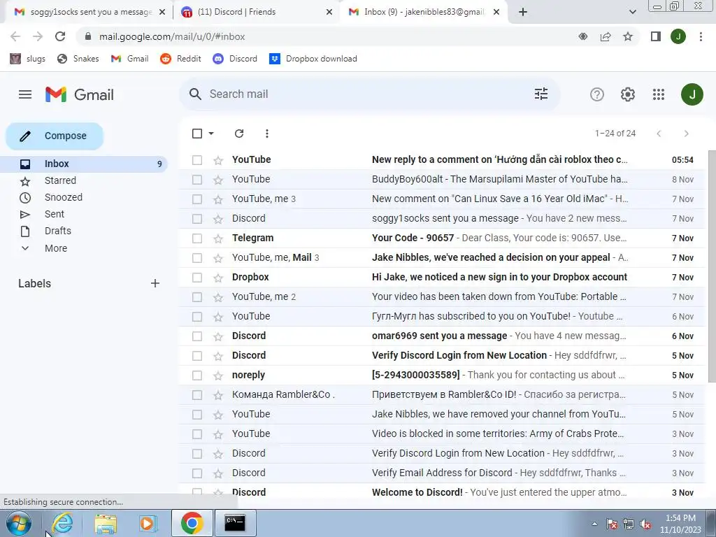Open Starred folder in sidebar

60,180
